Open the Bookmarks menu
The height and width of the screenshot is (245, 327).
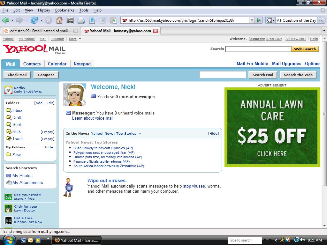point(65,10)
